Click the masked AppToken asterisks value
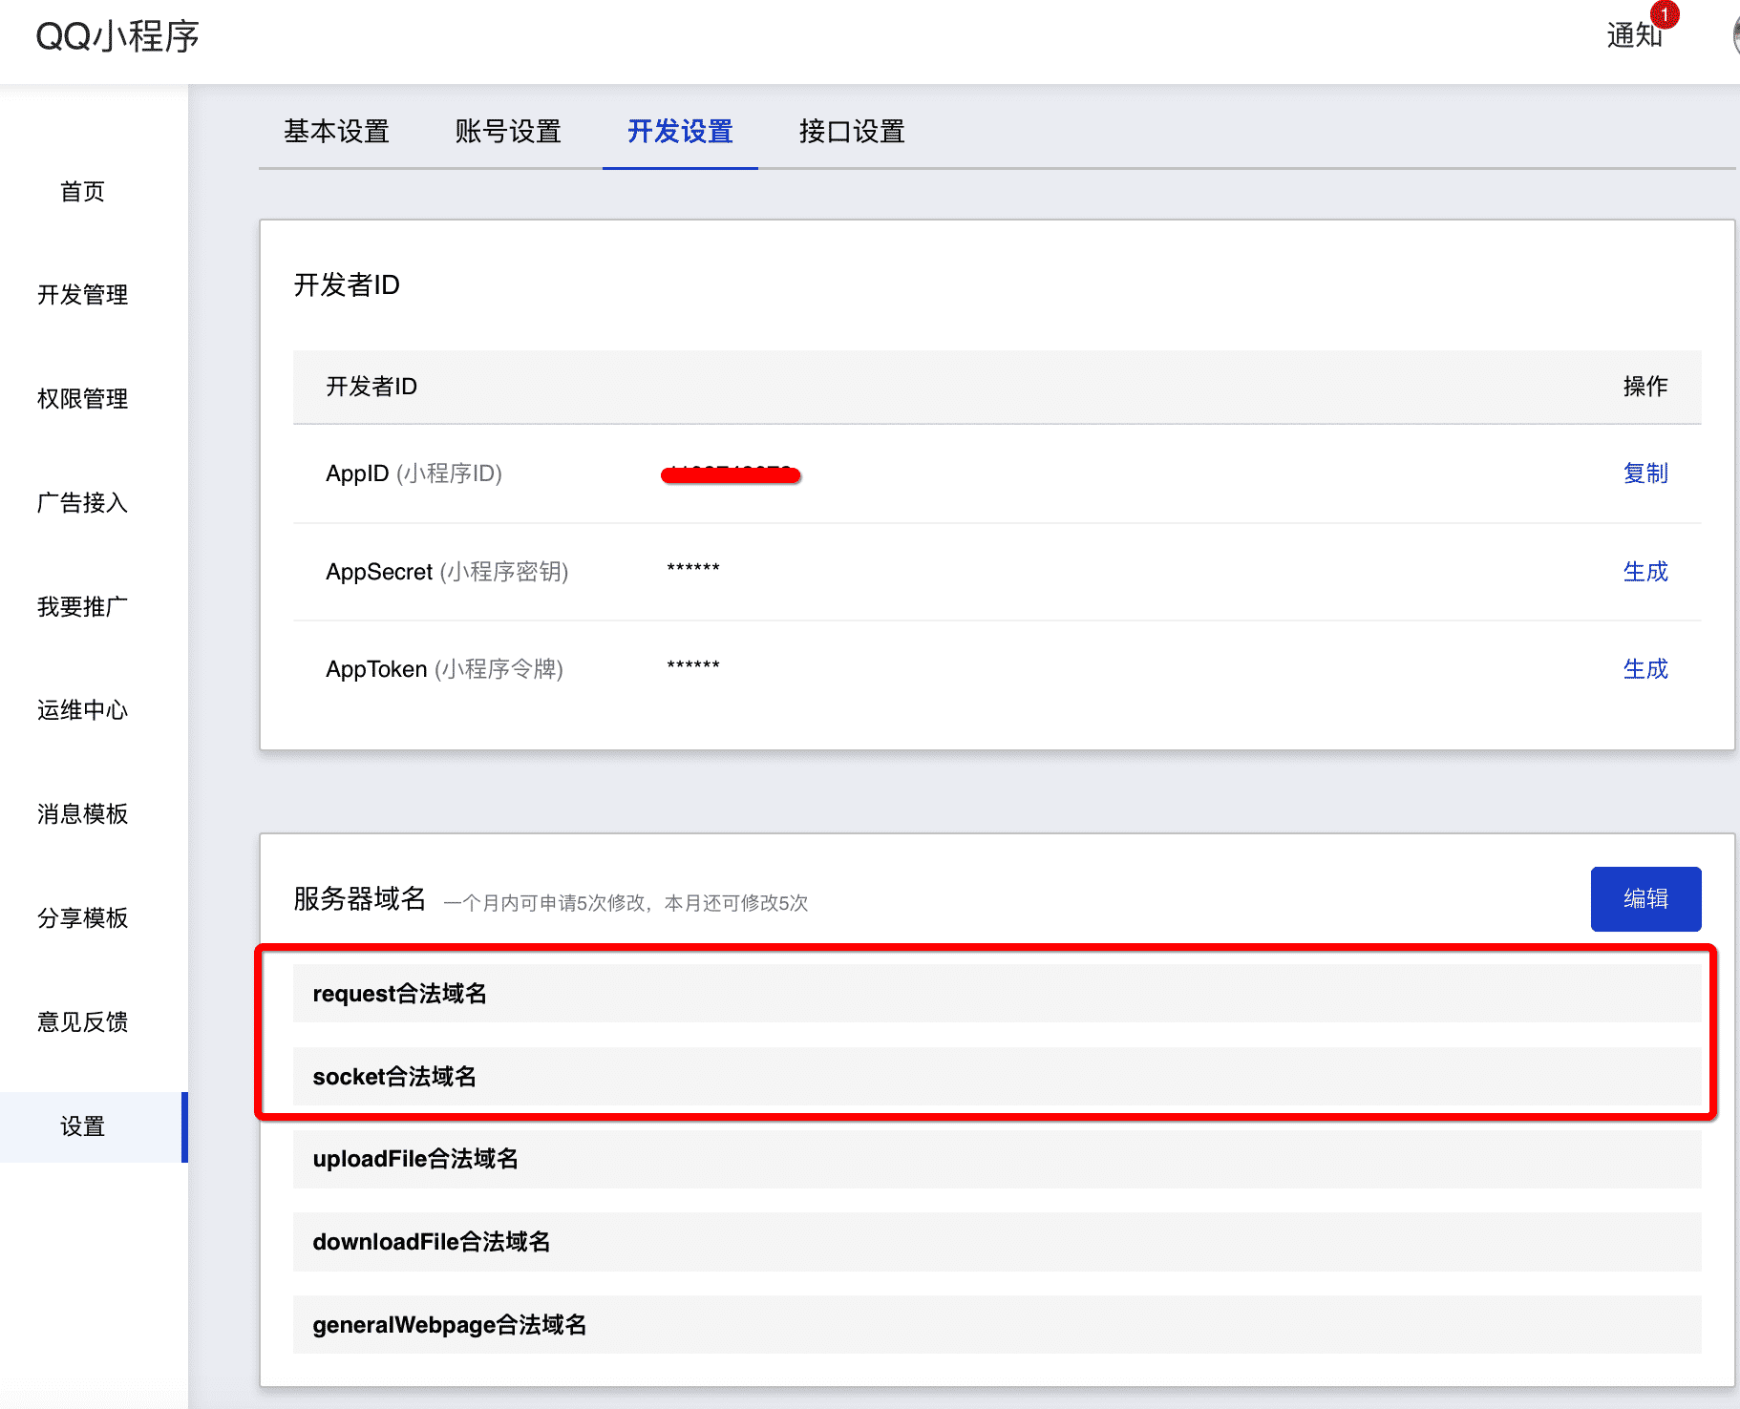Viewport: 1740px width, 1409px height. click(693, 665)
